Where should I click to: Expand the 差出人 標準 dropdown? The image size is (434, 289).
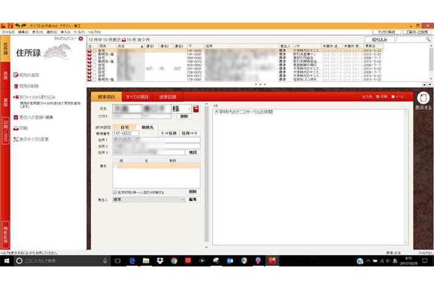pos(182,199)
